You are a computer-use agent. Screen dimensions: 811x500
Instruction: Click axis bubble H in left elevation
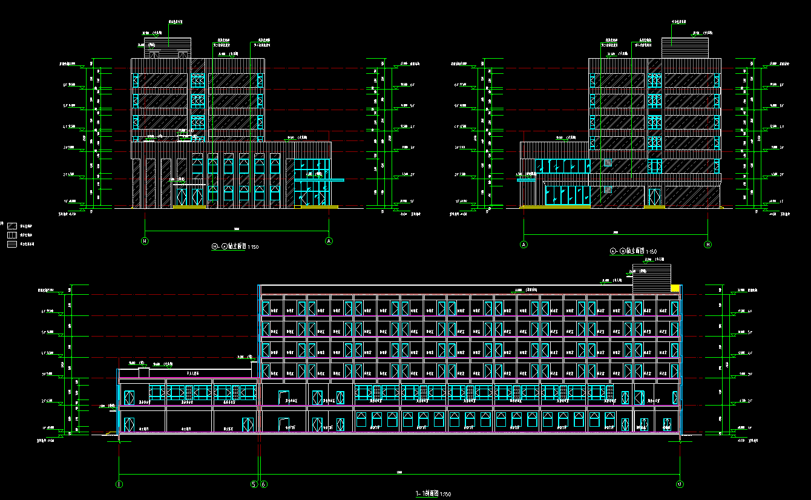145,241
